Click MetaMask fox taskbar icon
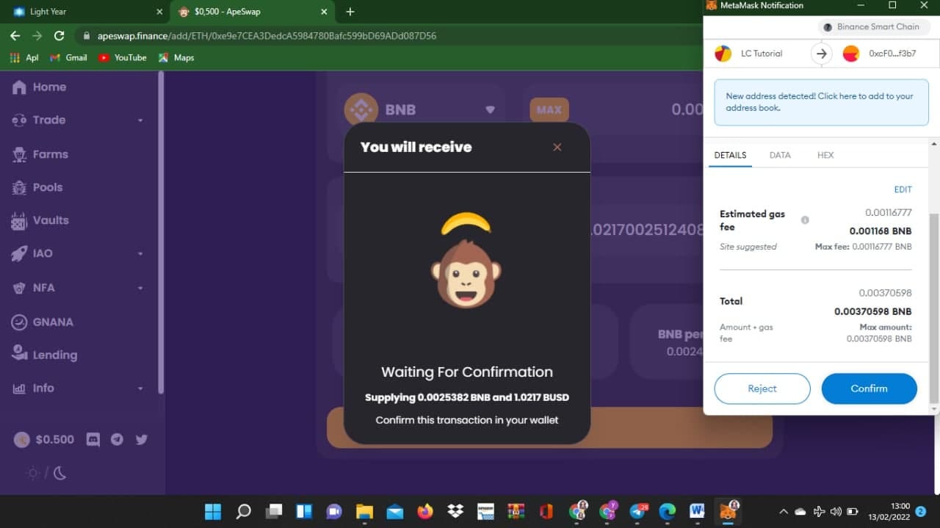 [728, 511]
